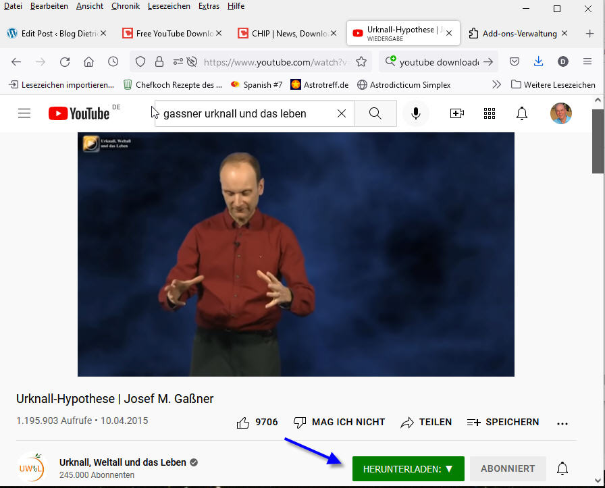Open the Lesezeichen menu
Viewport: 605px width, 488px height.
click(x=168, y=6)
